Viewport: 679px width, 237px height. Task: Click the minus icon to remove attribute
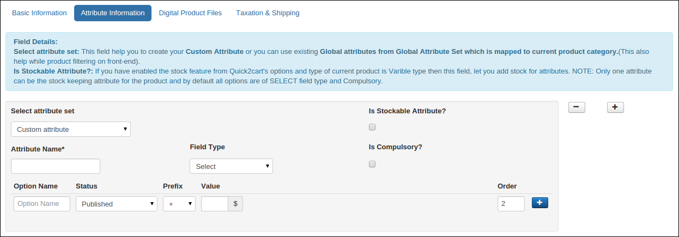click(577, 107)
